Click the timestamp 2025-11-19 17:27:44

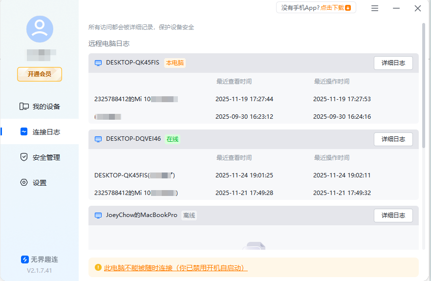click(x=244, y=99)
